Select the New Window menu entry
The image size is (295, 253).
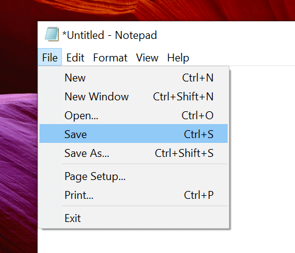pyautogui.click(x=134, y=97)
